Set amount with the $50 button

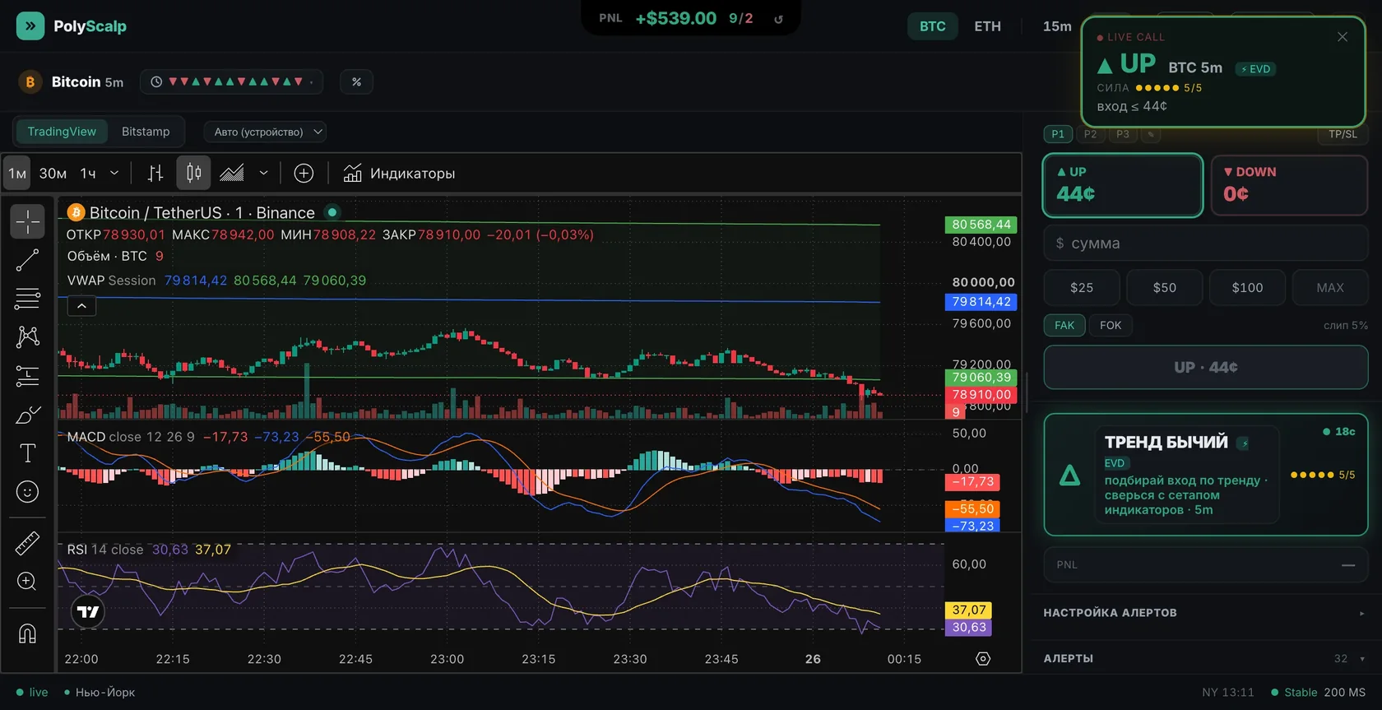click(1165, 288)
